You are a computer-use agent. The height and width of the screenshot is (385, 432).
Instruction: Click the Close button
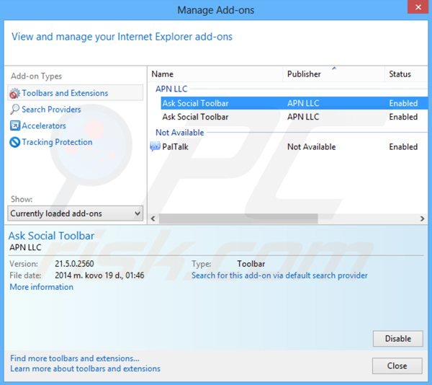point(397,366)
